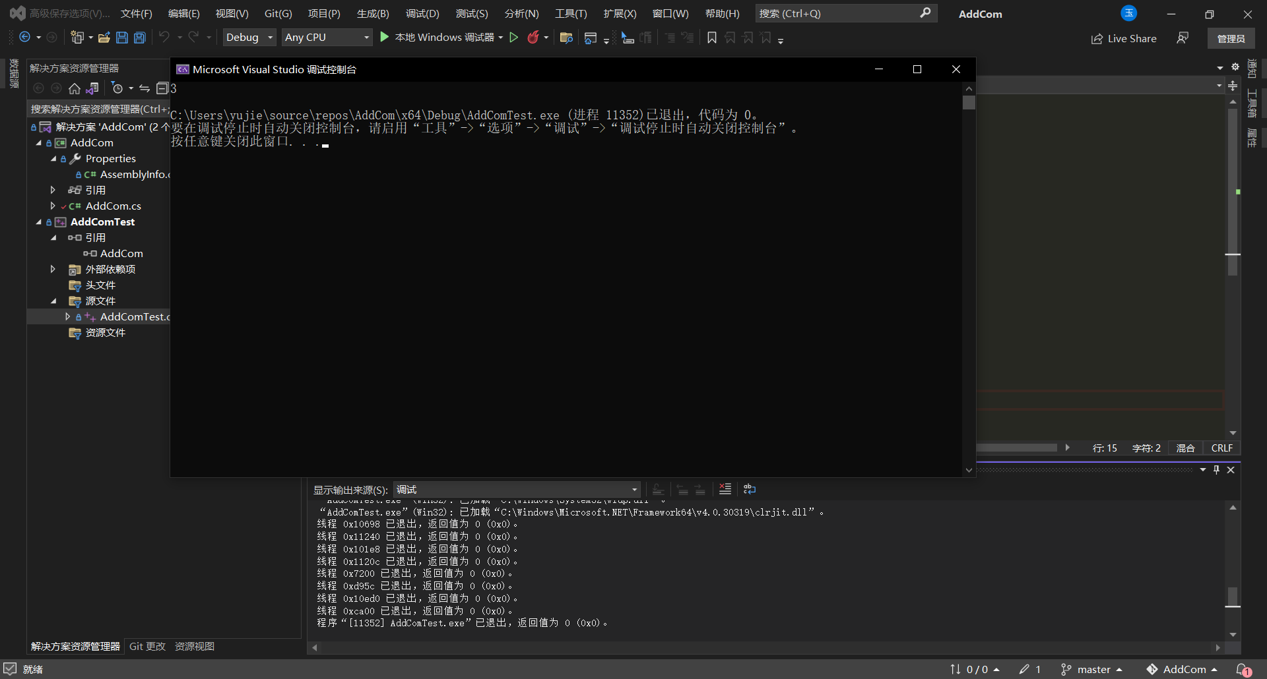
Task: Open the 视图(V) menu
Action: 232,14
